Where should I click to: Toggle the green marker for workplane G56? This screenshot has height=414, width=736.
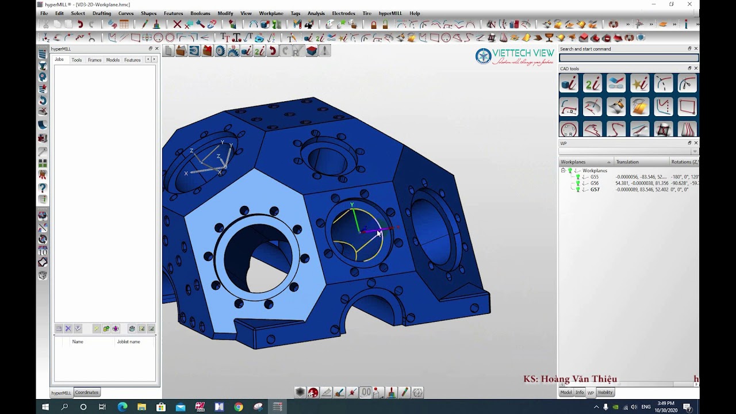tap(578, 183)
